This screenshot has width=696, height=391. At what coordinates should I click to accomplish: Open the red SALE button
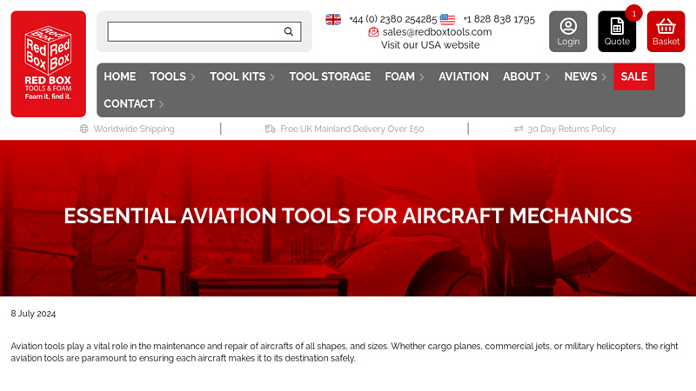[634, 76]
